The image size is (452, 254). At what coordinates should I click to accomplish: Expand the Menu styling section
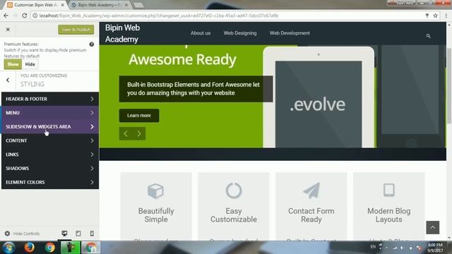50,113
